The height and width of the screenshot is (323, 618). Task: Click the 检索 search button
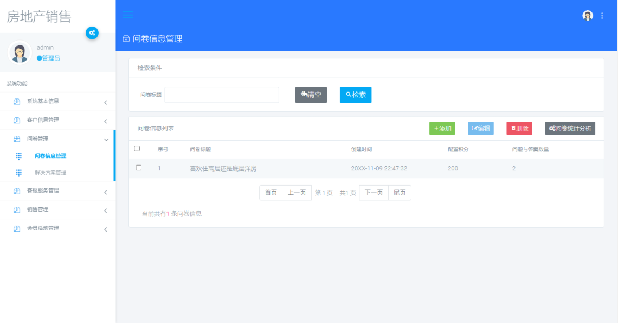[355, 95]
